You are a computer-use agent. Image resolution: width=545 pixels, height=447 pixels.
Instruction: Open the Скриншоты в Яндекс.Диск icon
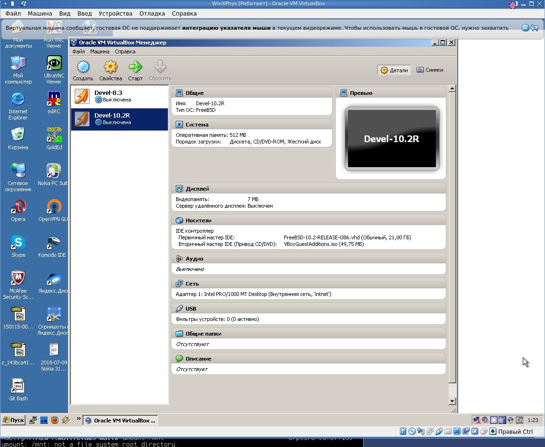[53, 321]
